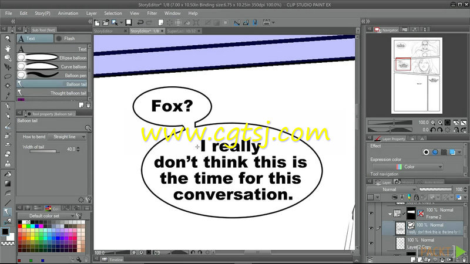Toggle visibility of Frame 2 layer
This screenshot has height=264, width=470.
pos(371,214)
